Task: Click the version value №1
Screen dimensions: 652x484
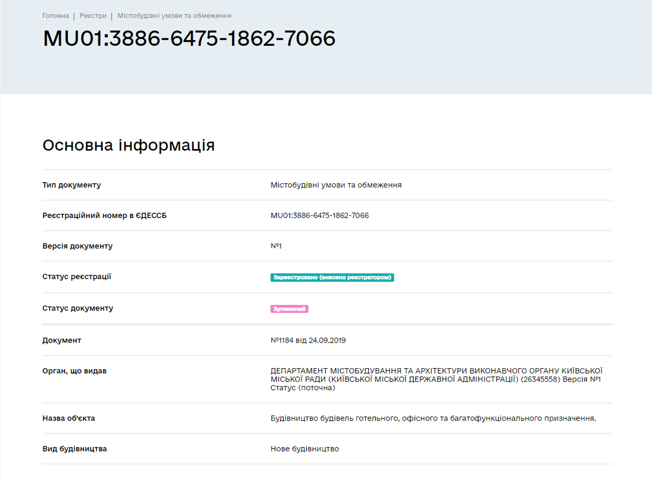Action: (x=276, y=246)
